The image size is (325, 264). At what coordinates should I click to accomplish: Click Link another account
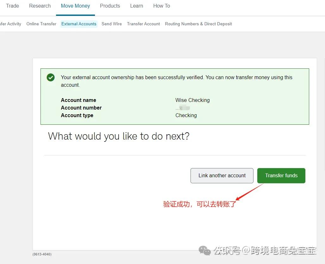(x=222, y=175)
